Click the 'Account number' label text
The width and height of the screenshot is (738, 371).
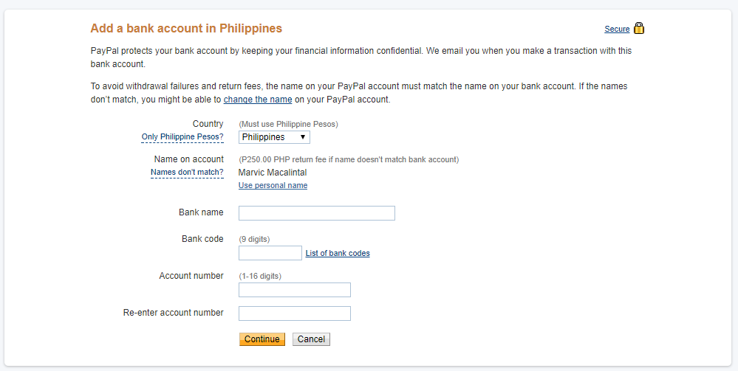[191, 276]
